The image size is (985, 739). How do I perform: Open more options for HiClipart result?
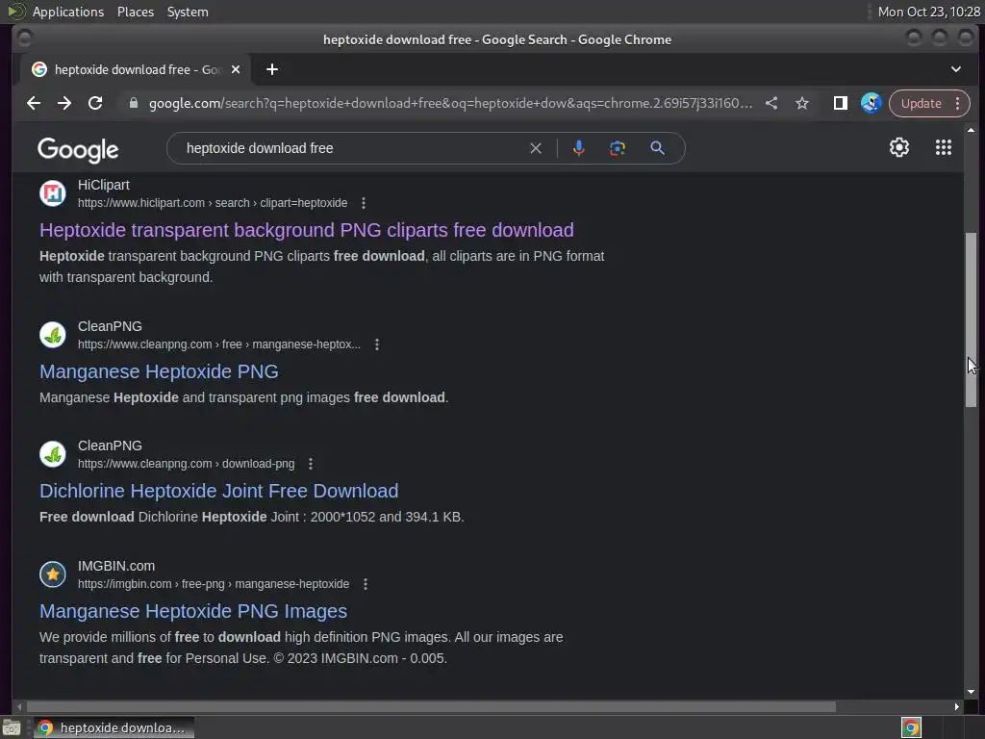click(364, 203)
